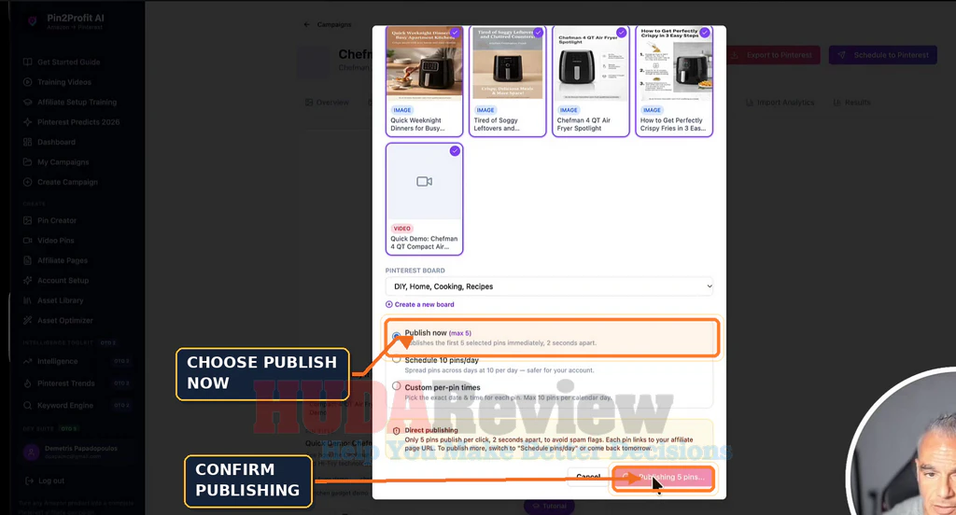Uncheck How to Get Perfectly Crispy Fries checkmark
Screen dimensions: 956x515
coord(705,33)
